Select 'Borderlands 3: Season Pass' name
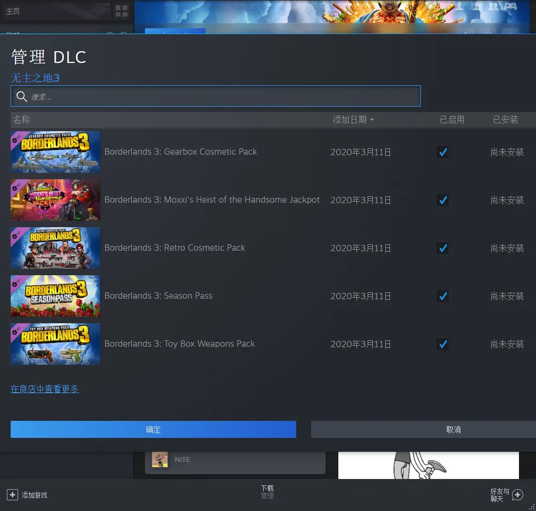This screenshot has height=511, width=536. (158, 296)
